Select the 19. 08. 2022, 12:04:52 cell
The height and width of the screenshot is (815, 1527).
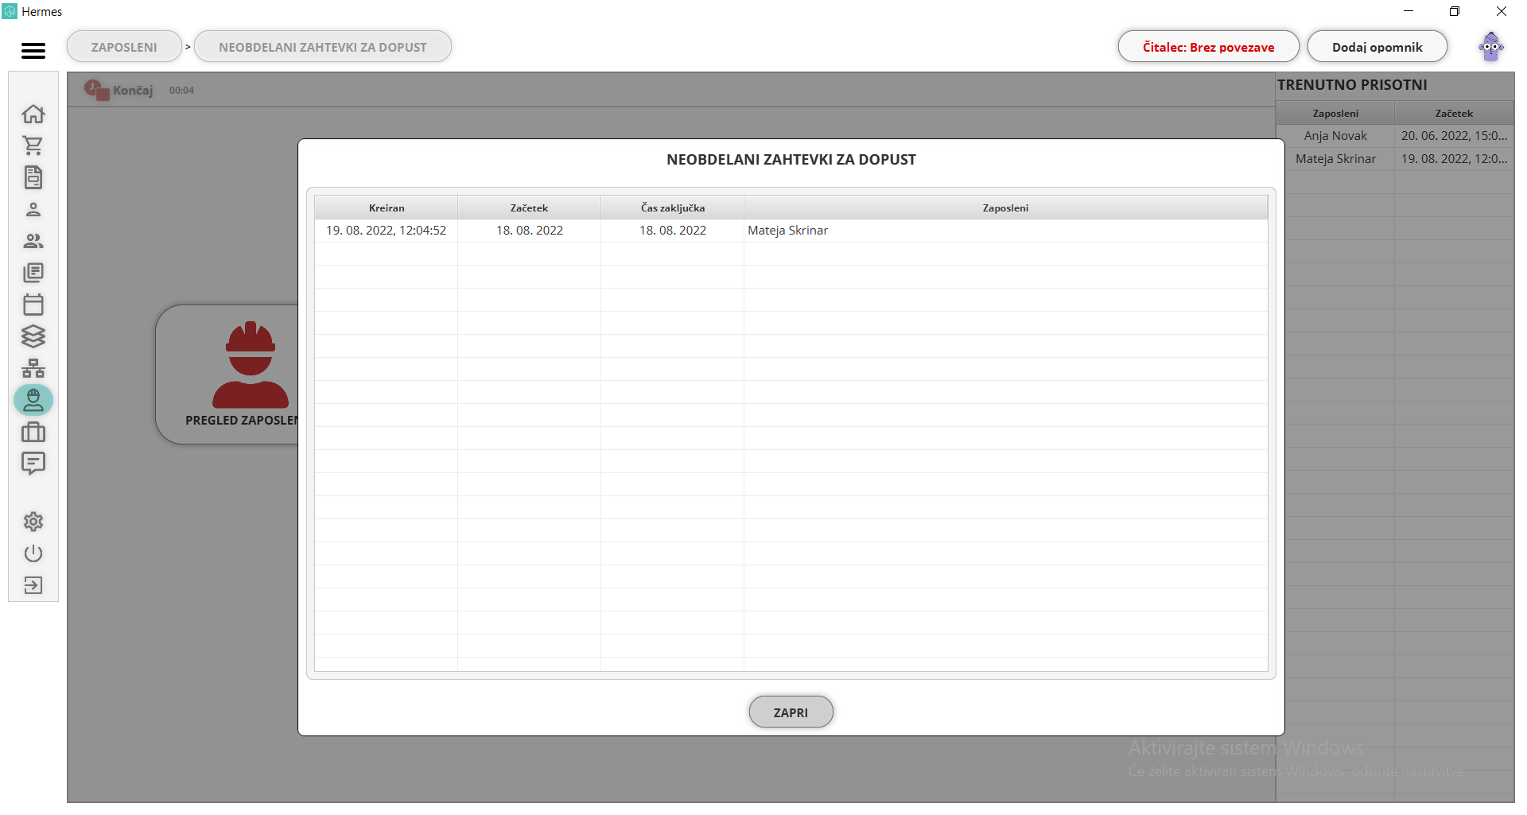pos(387,231)
